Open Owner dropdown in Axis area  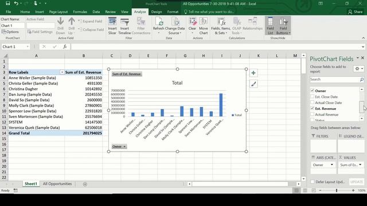point(331,165)
